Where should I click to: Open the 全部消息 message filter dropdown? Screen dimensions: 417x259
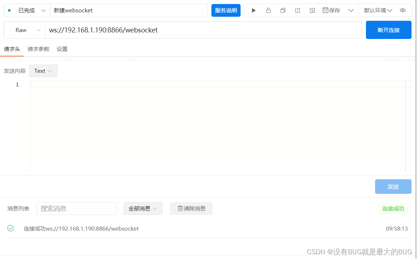coord(143,208)
